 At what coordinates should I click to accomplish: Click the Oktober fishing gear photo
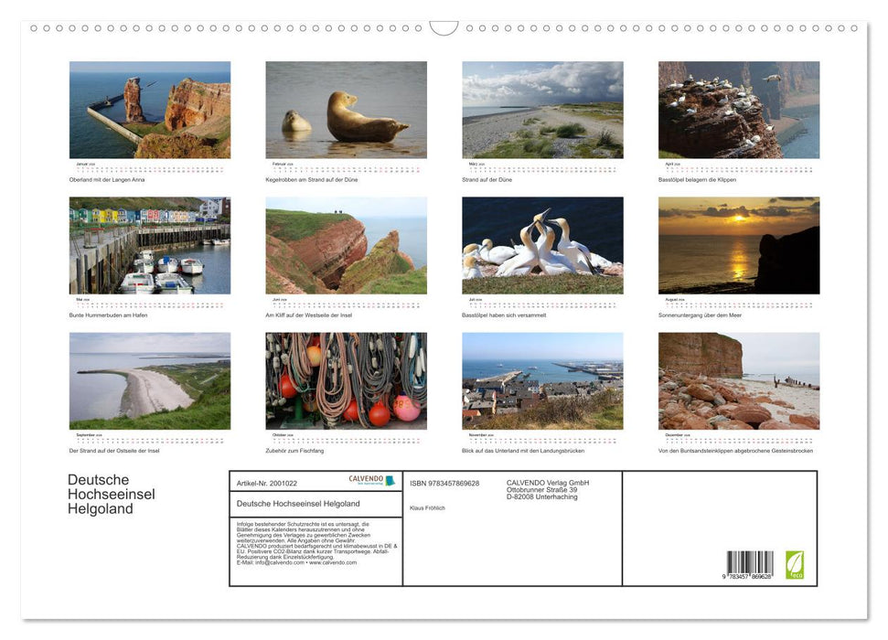pyautogui.click(x=346, y=379)
